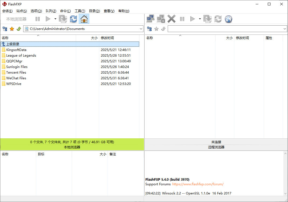Toggle the remote folder tree view icon
The width and height of the screenshot is (288, 202).
click(149, 29)
